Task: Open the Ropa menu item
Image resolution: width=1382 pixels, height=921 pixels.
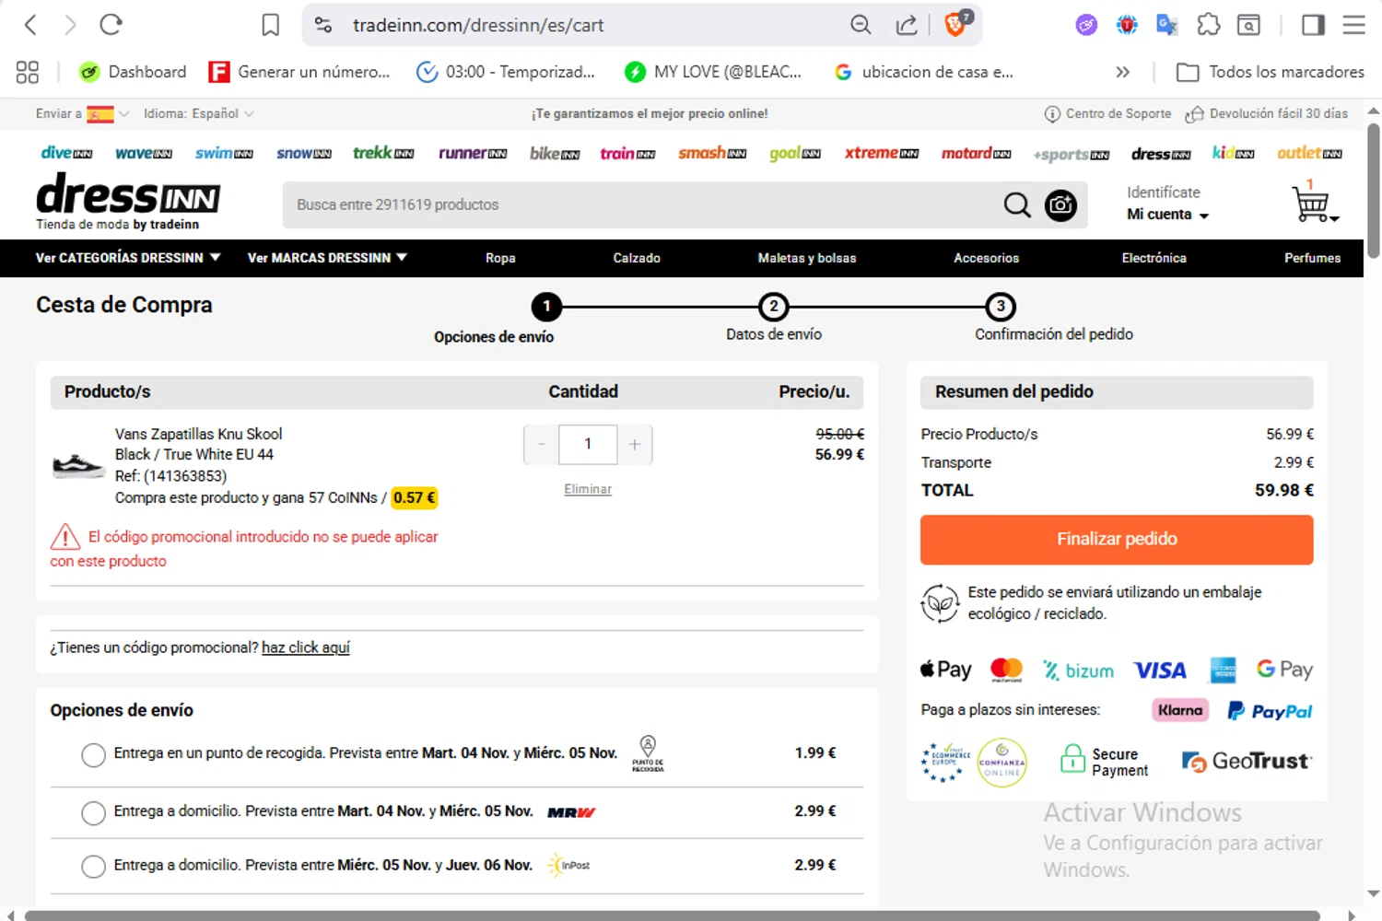Action: click(500, 258)
